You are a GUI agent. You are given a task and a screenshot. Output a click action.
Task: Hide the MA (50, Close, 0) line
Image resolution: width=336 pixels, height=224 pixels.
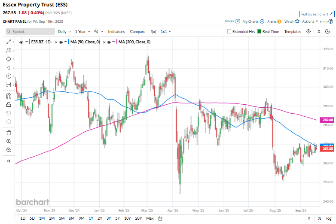[x=61, y=42]
